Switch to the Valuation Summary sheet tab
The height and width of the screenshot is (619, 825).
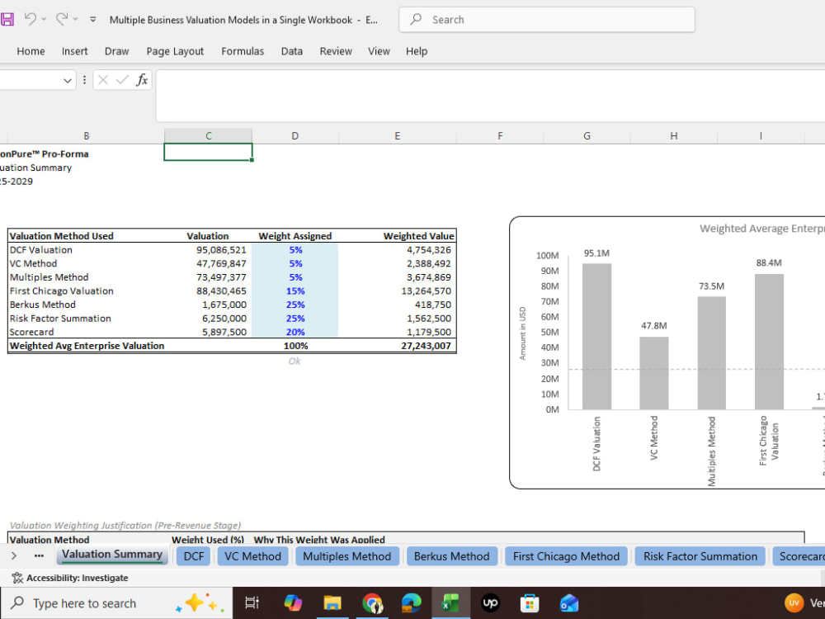(x=112, y=555)
